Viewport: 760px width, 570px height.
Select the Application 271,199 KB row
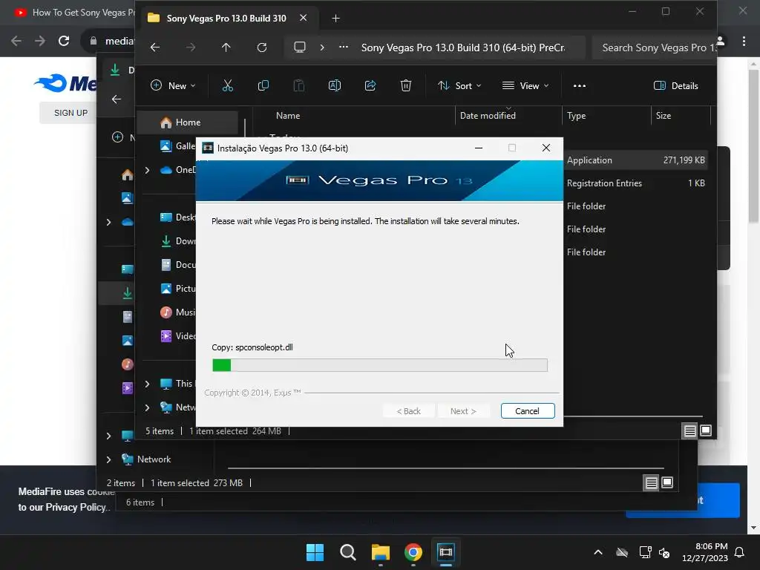pos(635,160)
